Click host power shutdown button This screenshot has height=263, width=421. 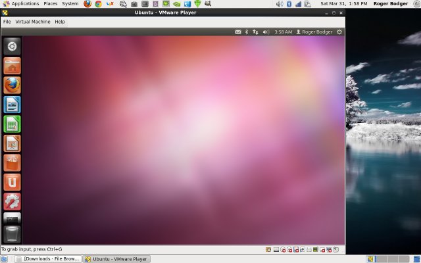click(417, 4)
